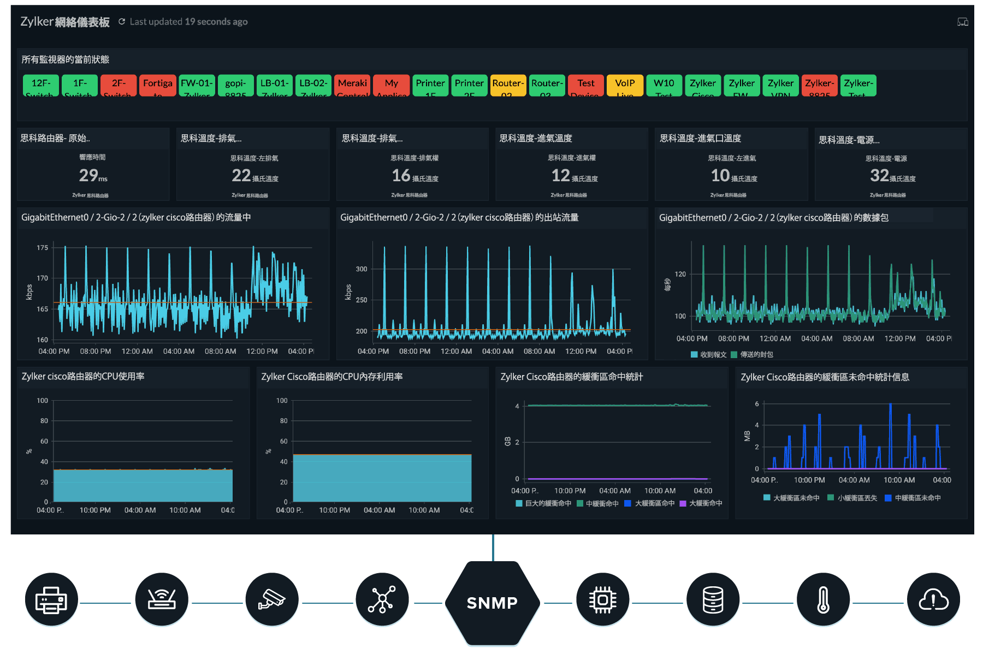Select the printer device icon at the bottom
The image size is (983, 666).
point(52,599)
